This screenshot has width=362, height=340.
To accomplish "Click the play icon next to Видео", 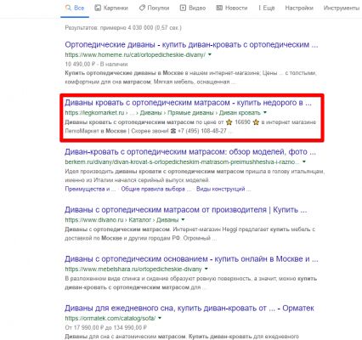I will tap(183, 8).
